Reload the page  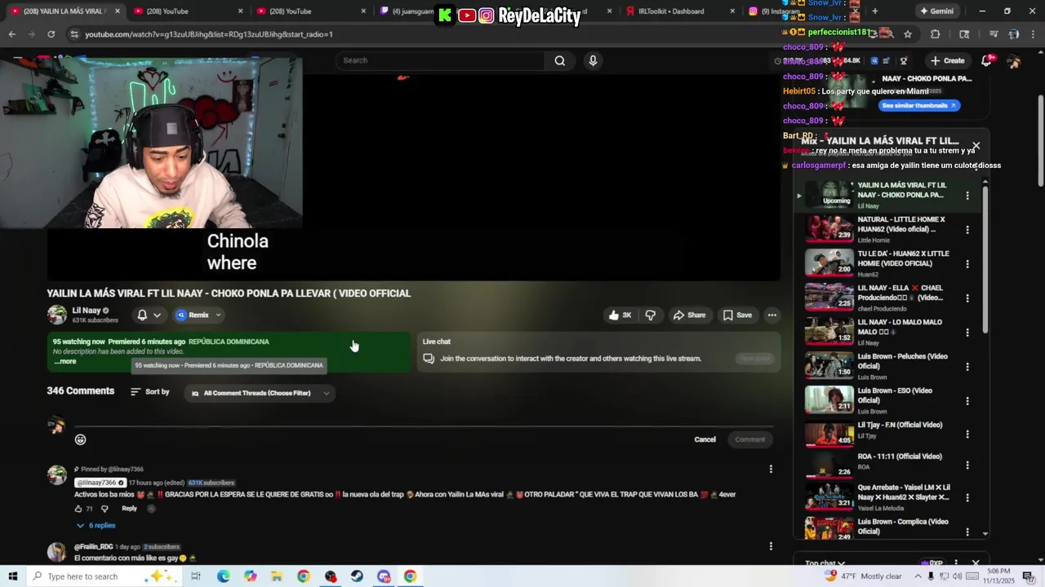click(51, 34)
